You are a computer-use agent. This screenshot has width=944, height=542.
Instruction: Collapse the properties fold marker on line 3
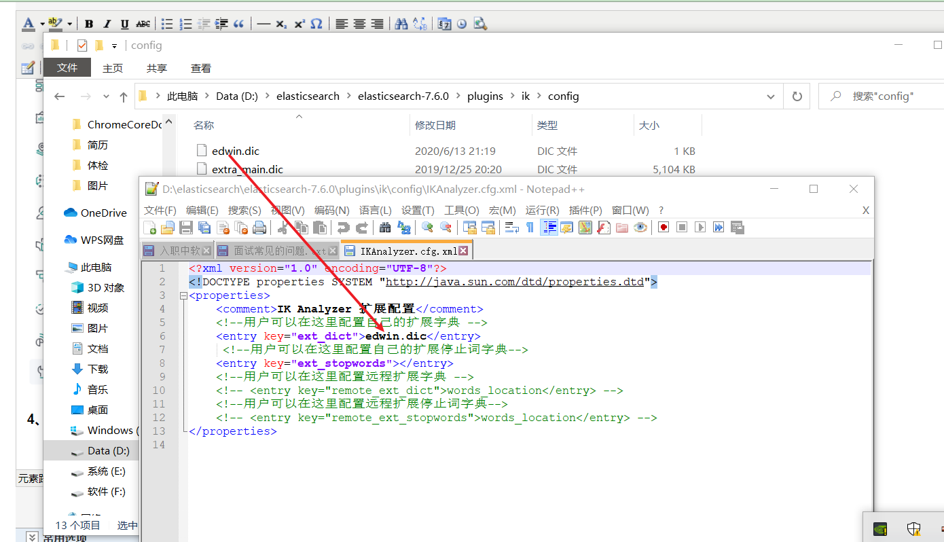(183, 295)
